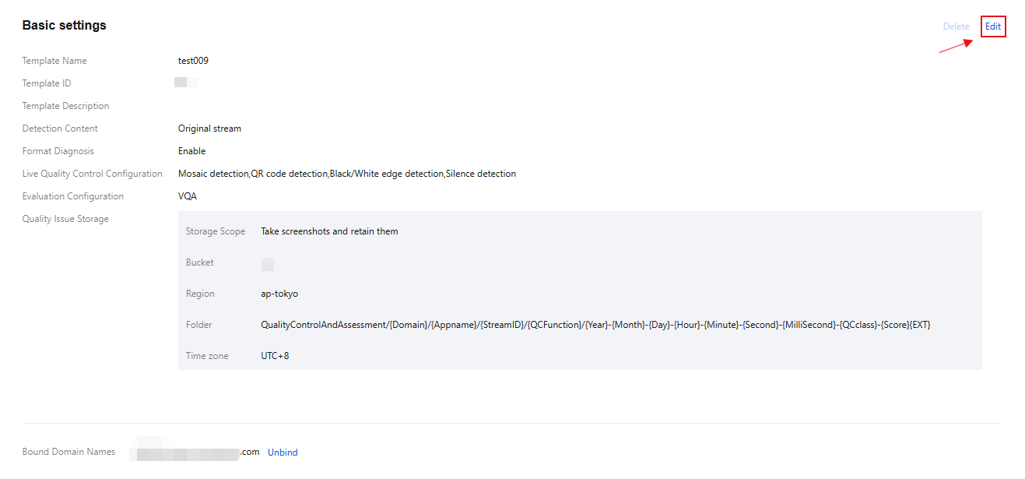Viewport: 1025px width, 479px height.
Task: Click the Basic settings heading
Action: coord(64,25)
